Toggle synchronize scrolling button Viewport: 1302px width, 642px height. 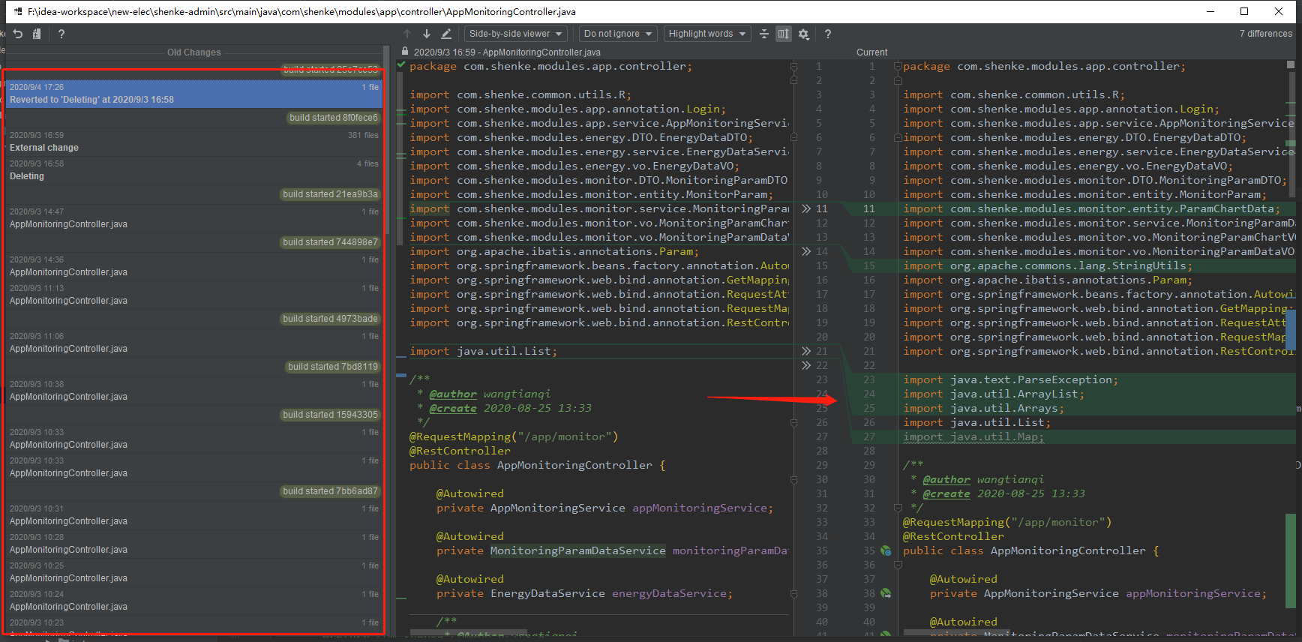click(x=784, y=34)
